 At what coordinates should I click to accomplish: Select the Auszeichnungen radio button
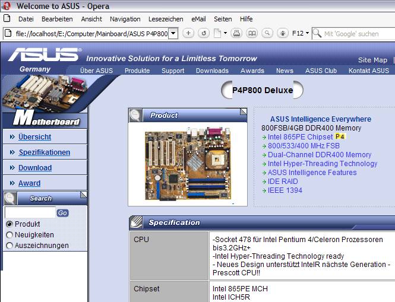[10, 246]
